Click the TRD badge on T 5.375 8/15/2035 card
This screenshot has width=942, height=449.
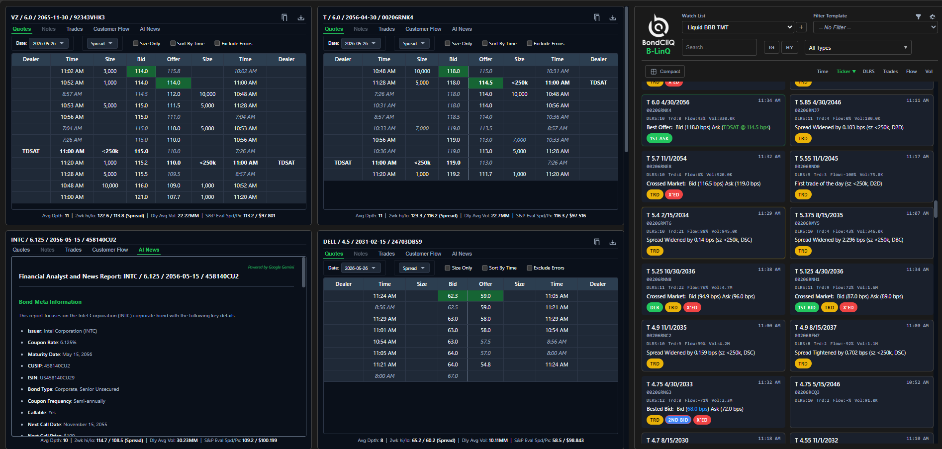click(x=803, y=251)
